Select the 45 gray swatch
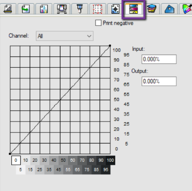192x191 pixels. click(x=58, y=170)
